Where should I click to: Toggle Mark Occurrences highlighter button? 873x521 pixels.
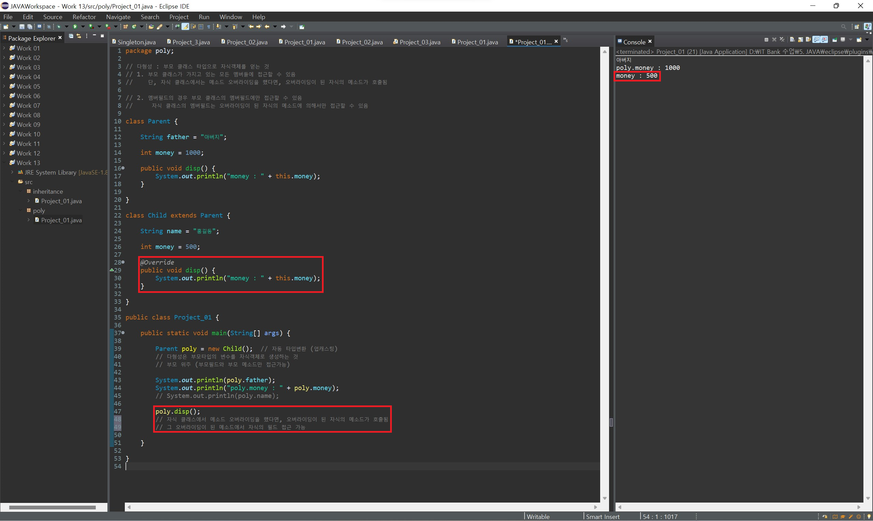click(x=185, y=27)
